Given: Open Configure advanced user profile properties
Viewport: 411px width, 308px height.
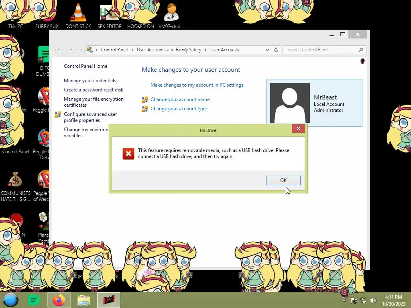Looking at the screenshot, I should 90,117.
